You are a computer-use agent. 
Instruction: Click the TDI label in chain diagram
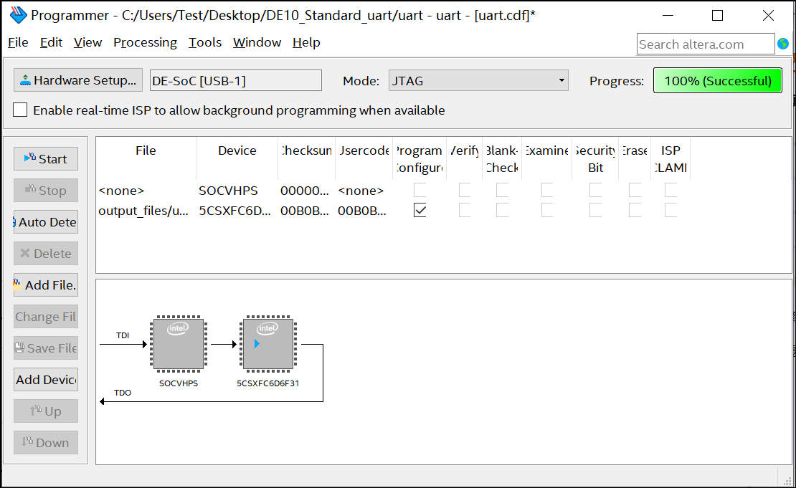pyautogui.click(x=123, y=335)
